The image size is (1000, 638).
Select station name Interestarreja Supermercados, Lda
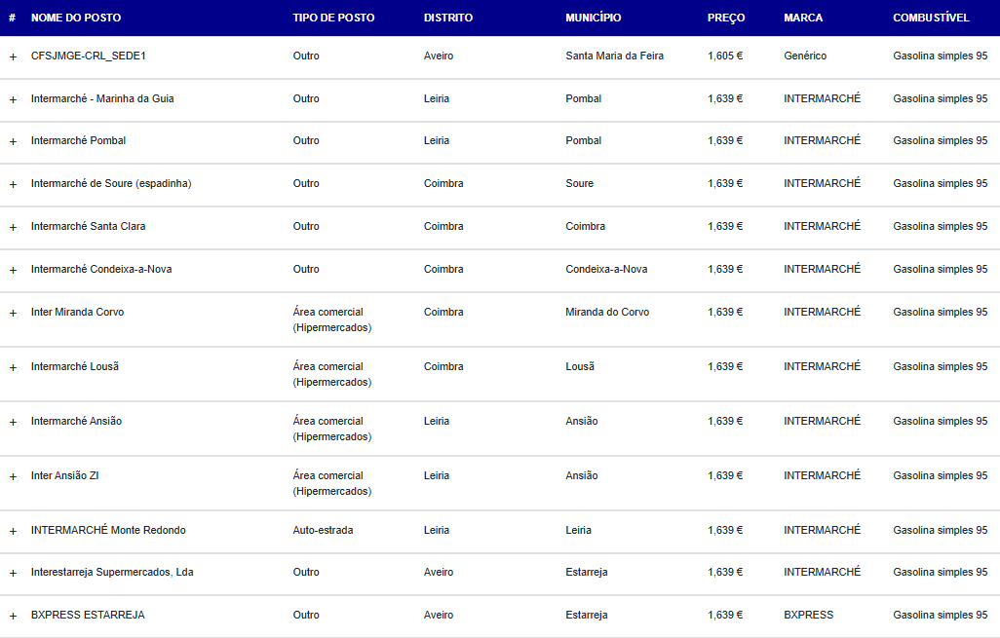[112, 573]
